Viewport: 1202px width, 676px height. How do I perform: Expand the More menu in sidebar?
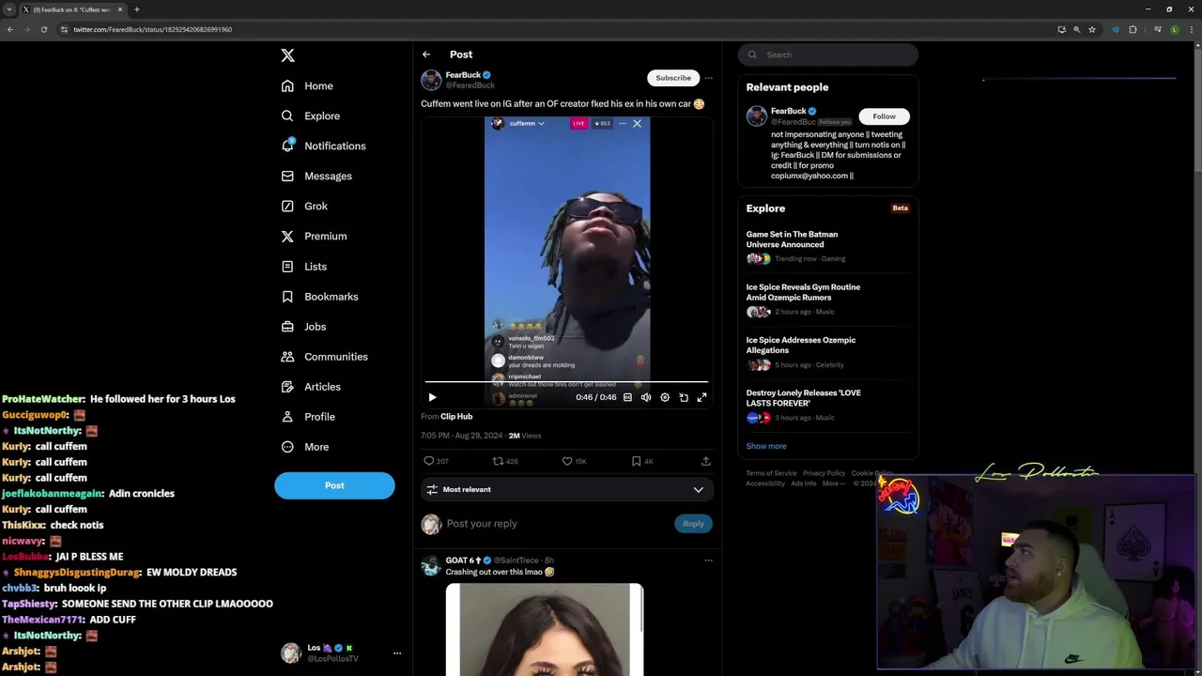(304, 447)
